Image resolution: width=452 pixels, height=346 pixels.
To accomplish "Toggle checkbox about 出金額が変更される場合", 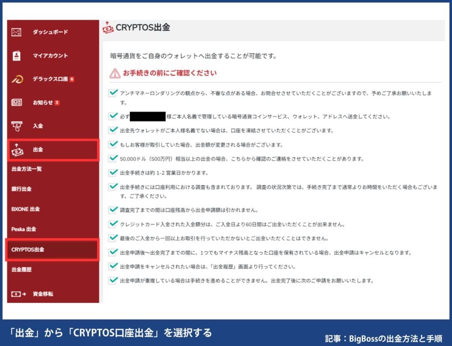I will coord(113,144).
